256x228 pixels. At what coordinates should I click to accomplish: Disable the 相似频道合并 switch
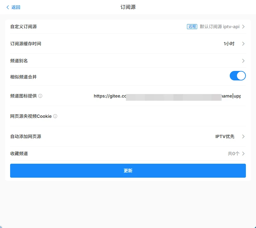click(237, 76)
